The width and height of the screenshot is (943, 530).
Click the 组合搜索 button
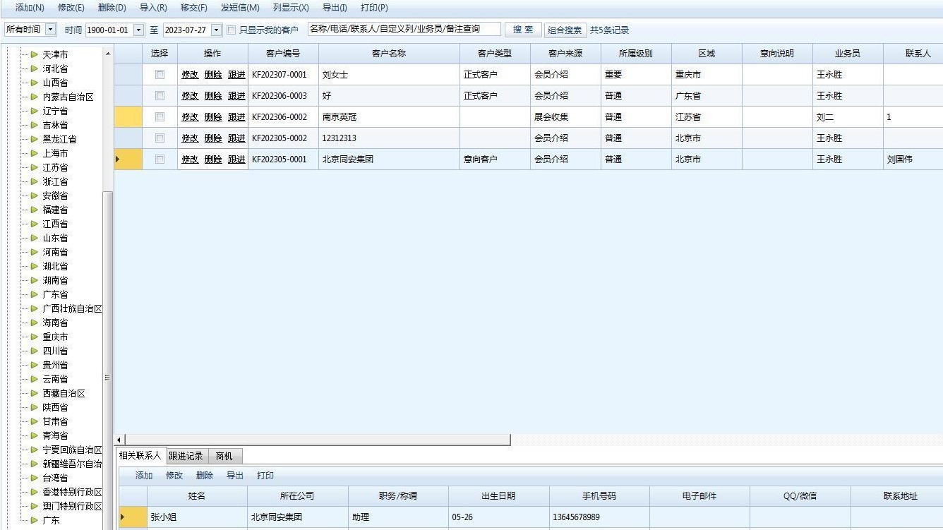click(x=565, y=30)
